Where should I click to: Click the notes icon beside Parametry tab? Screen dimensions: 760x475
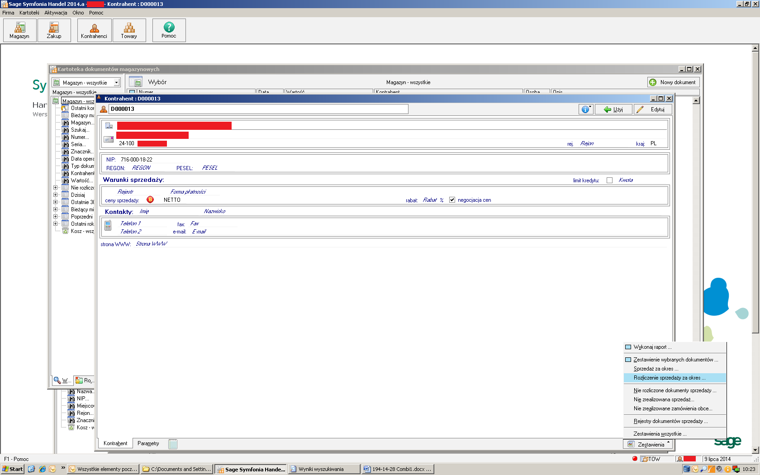coord(173,444)
